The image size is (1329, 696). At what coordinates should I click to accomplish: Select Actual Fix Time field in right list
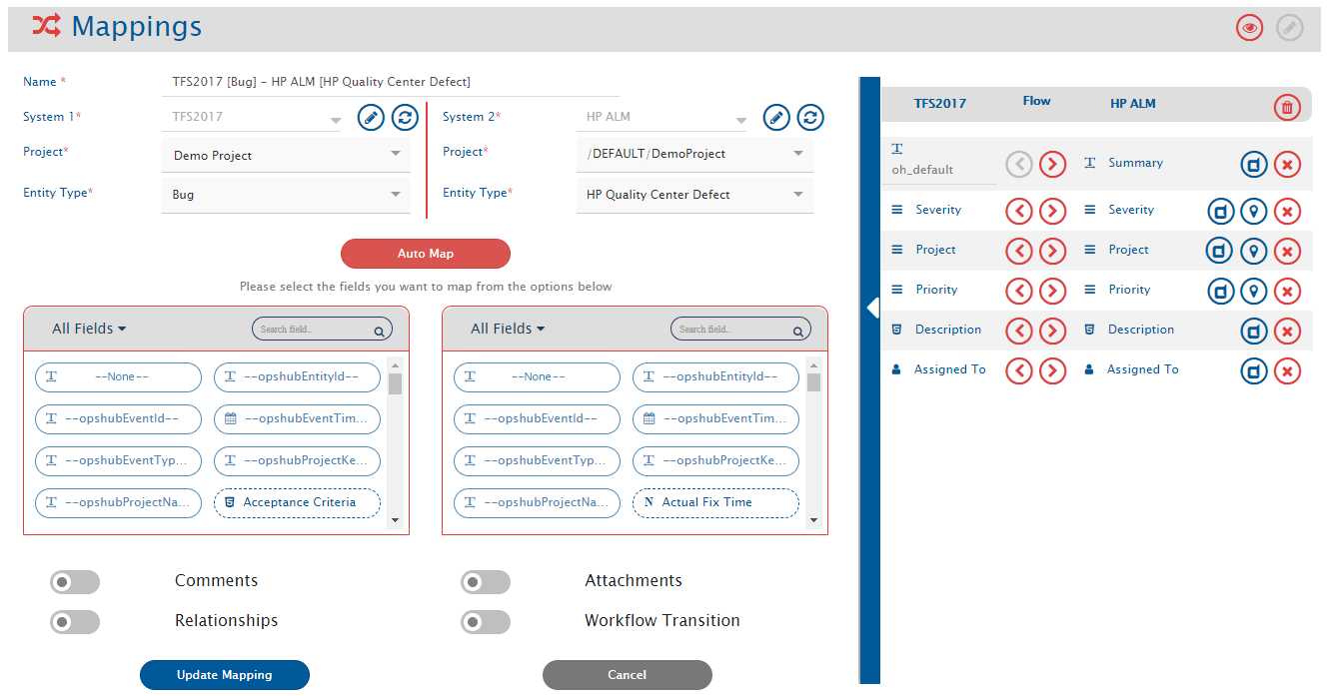point(715,503)
